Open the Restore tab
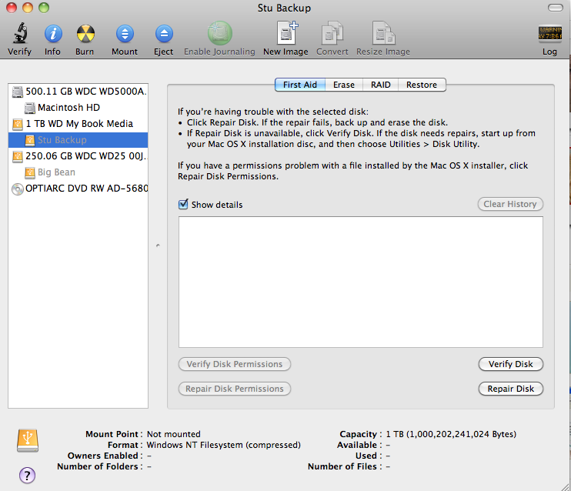This screenshot has height=491, width=571. pyautogui.click(x=422, y=85)
